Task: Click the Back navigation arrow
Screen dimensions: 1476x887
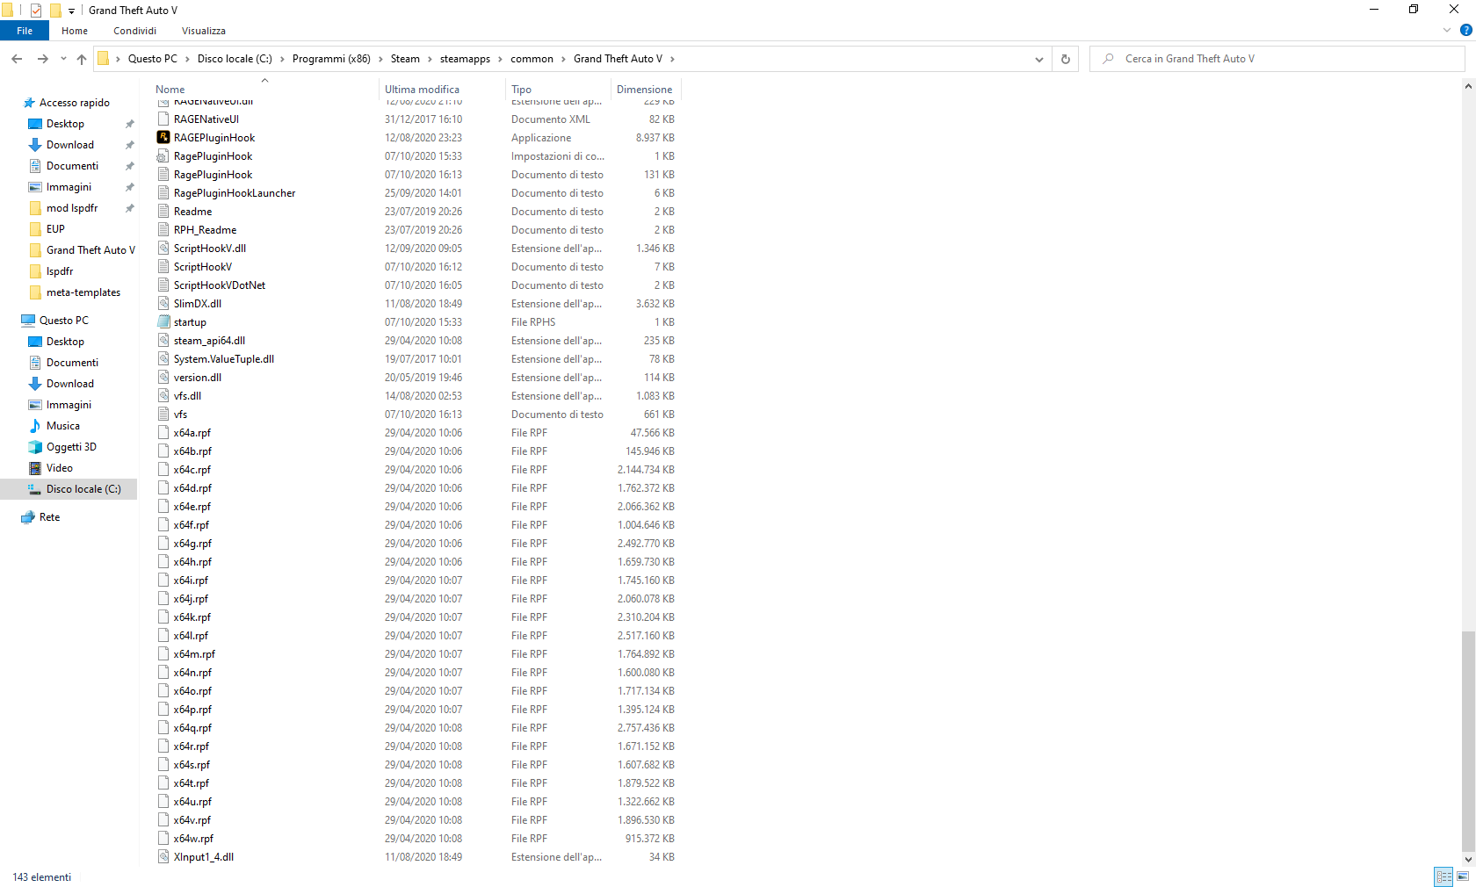Action: 17,59
